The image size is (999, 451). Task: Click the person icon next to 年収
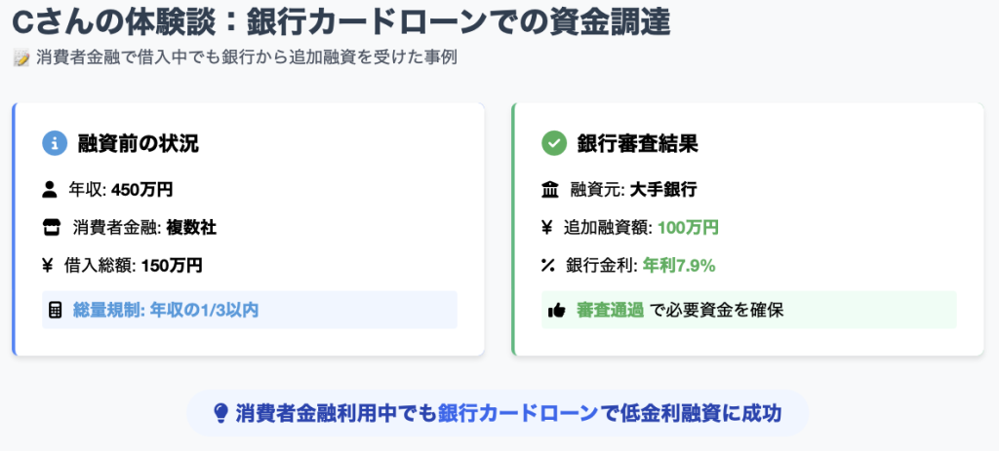49,189
